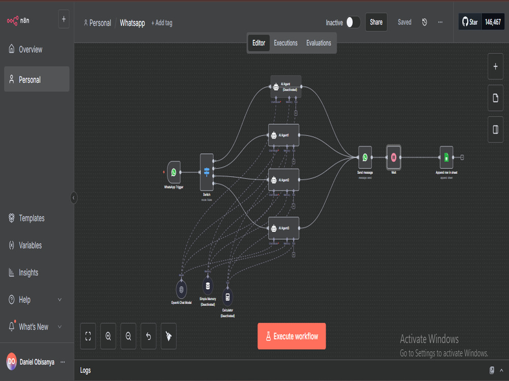
Task: Select the Wait node
Action: tap(393, 157)
